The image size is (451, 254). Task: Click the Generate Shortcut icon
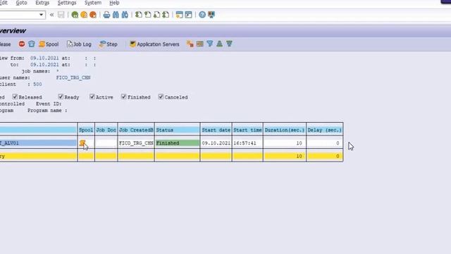point(188,15)
